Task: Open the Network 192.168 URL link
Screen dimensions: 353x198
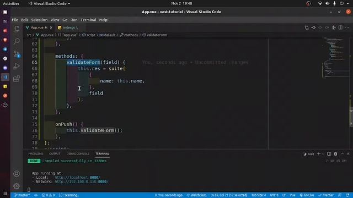Action: click(x=82, y=182)
